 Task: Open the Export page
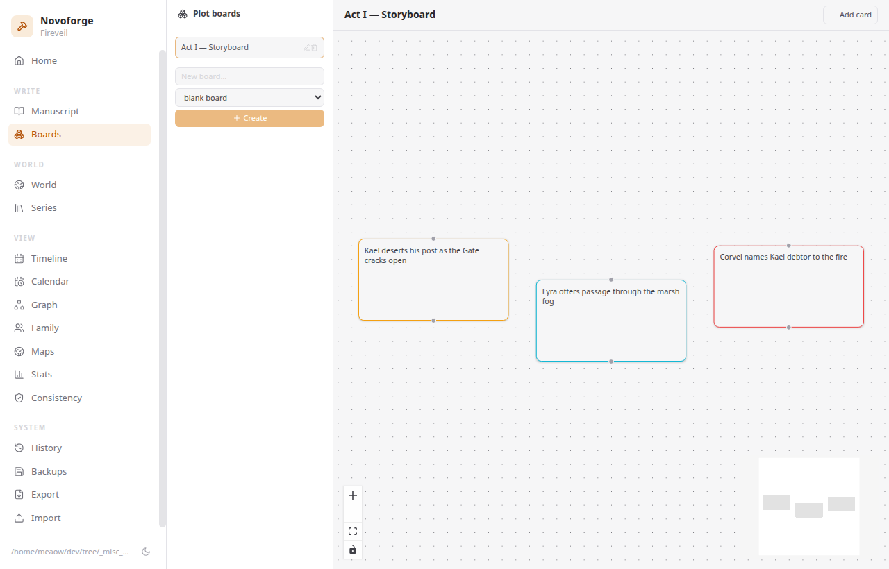pos(79,495)
